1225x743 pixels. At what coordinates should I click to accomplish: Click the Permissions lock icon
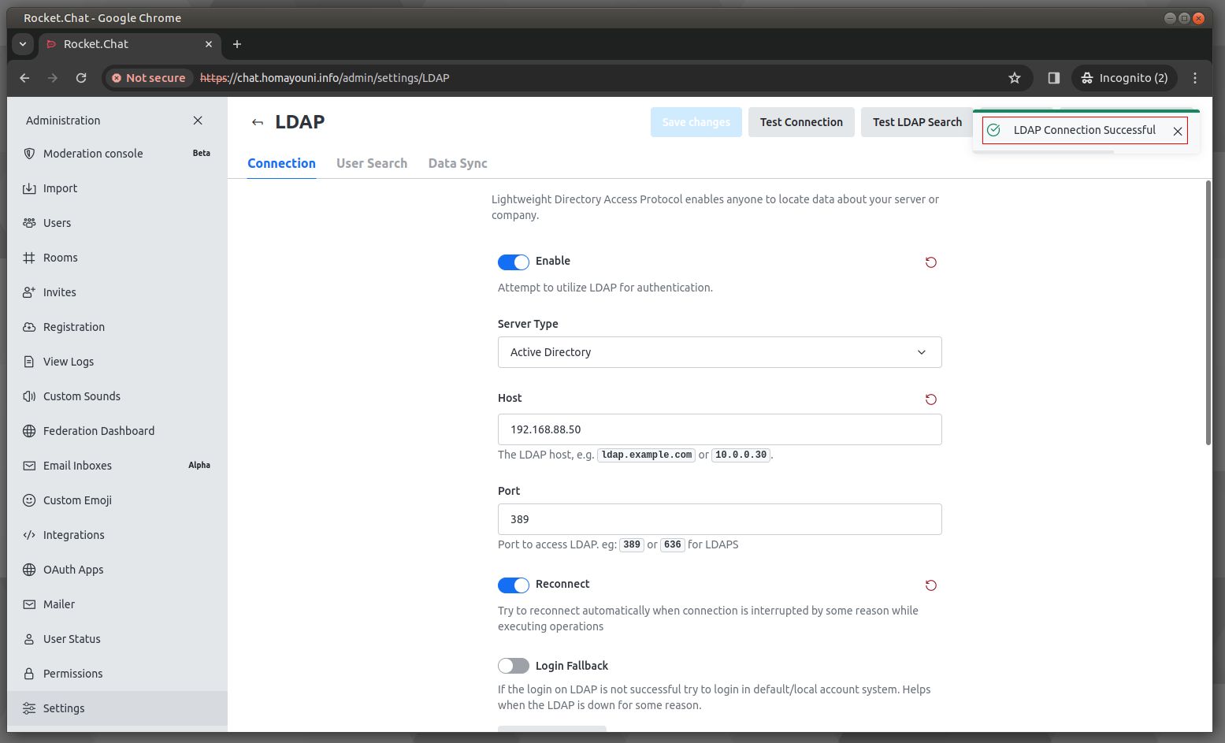coord(29,674)
